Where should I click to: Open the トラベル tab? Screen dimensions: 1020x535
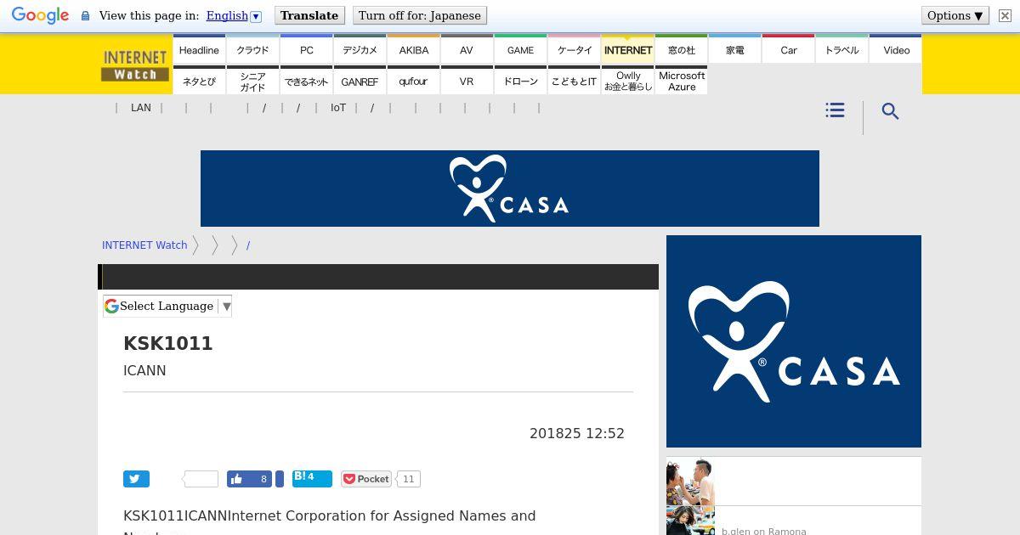tap(841, 49)
